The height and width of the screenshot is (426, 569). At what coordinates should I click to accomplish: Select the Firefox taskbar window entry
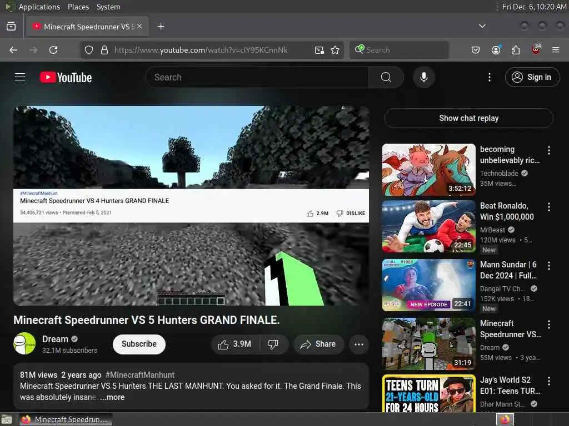click(66, 419)
